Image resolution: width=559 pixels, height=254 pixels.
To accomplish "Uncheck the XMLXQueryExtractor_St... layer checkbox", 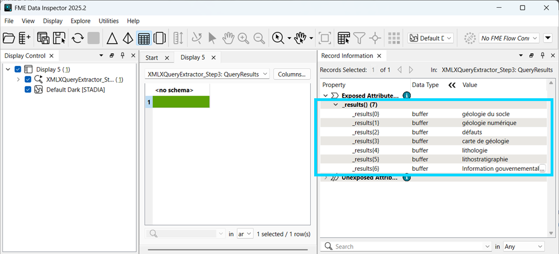I will (x=28, y=79).
